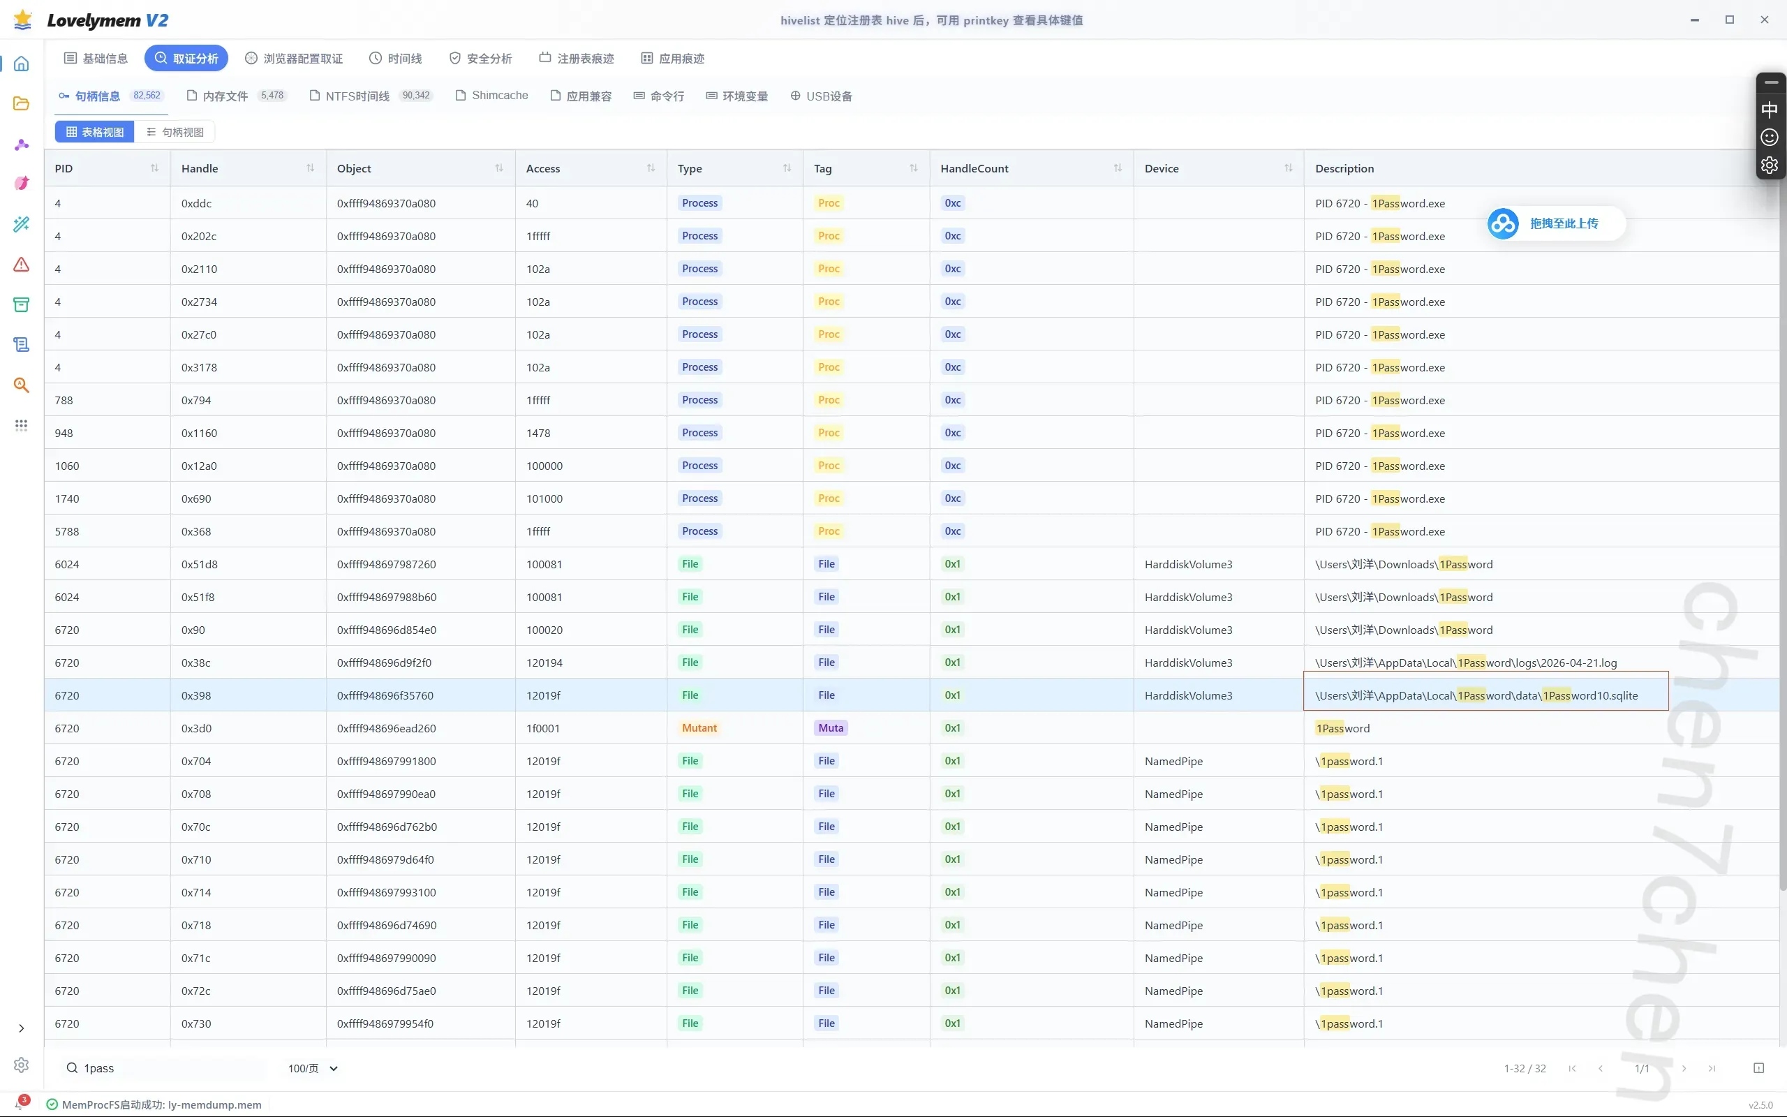Click the 1/1 page number field
This screenshot has width=1787, height=1117.
pyautogui.click(x=1642, y=1068)
